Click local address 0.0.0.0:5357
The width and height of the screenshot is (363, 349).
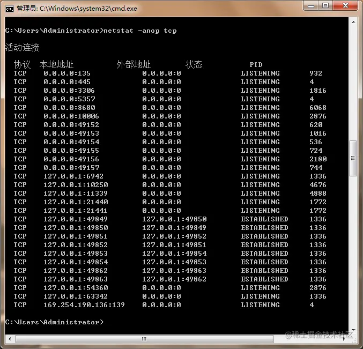69,99
